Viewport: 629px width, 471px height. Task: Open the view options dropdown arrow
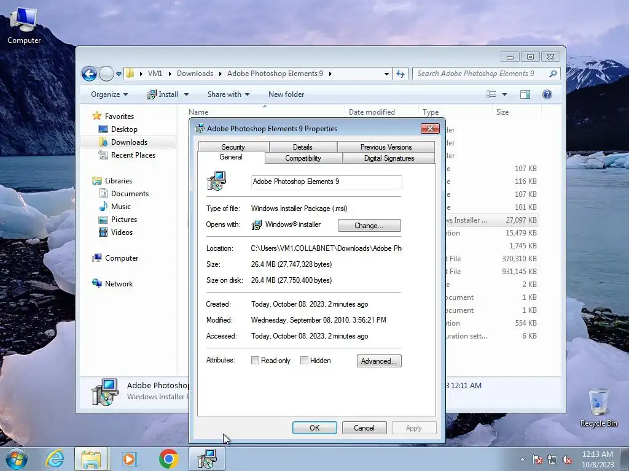505,94
